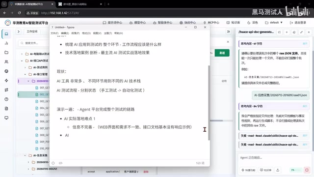Open Typora 帮助(H) menu
Image resolution: width=314 pixels, height=177 pixels.
(x=119, y=33)
